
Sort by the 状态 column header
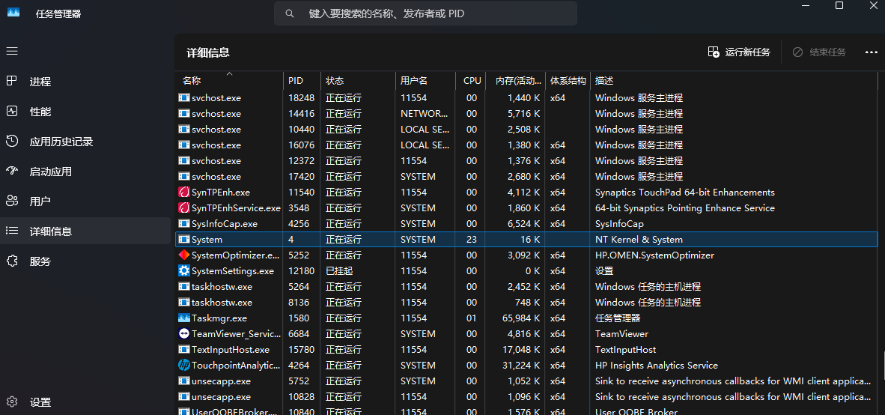(x=359, y=81)
